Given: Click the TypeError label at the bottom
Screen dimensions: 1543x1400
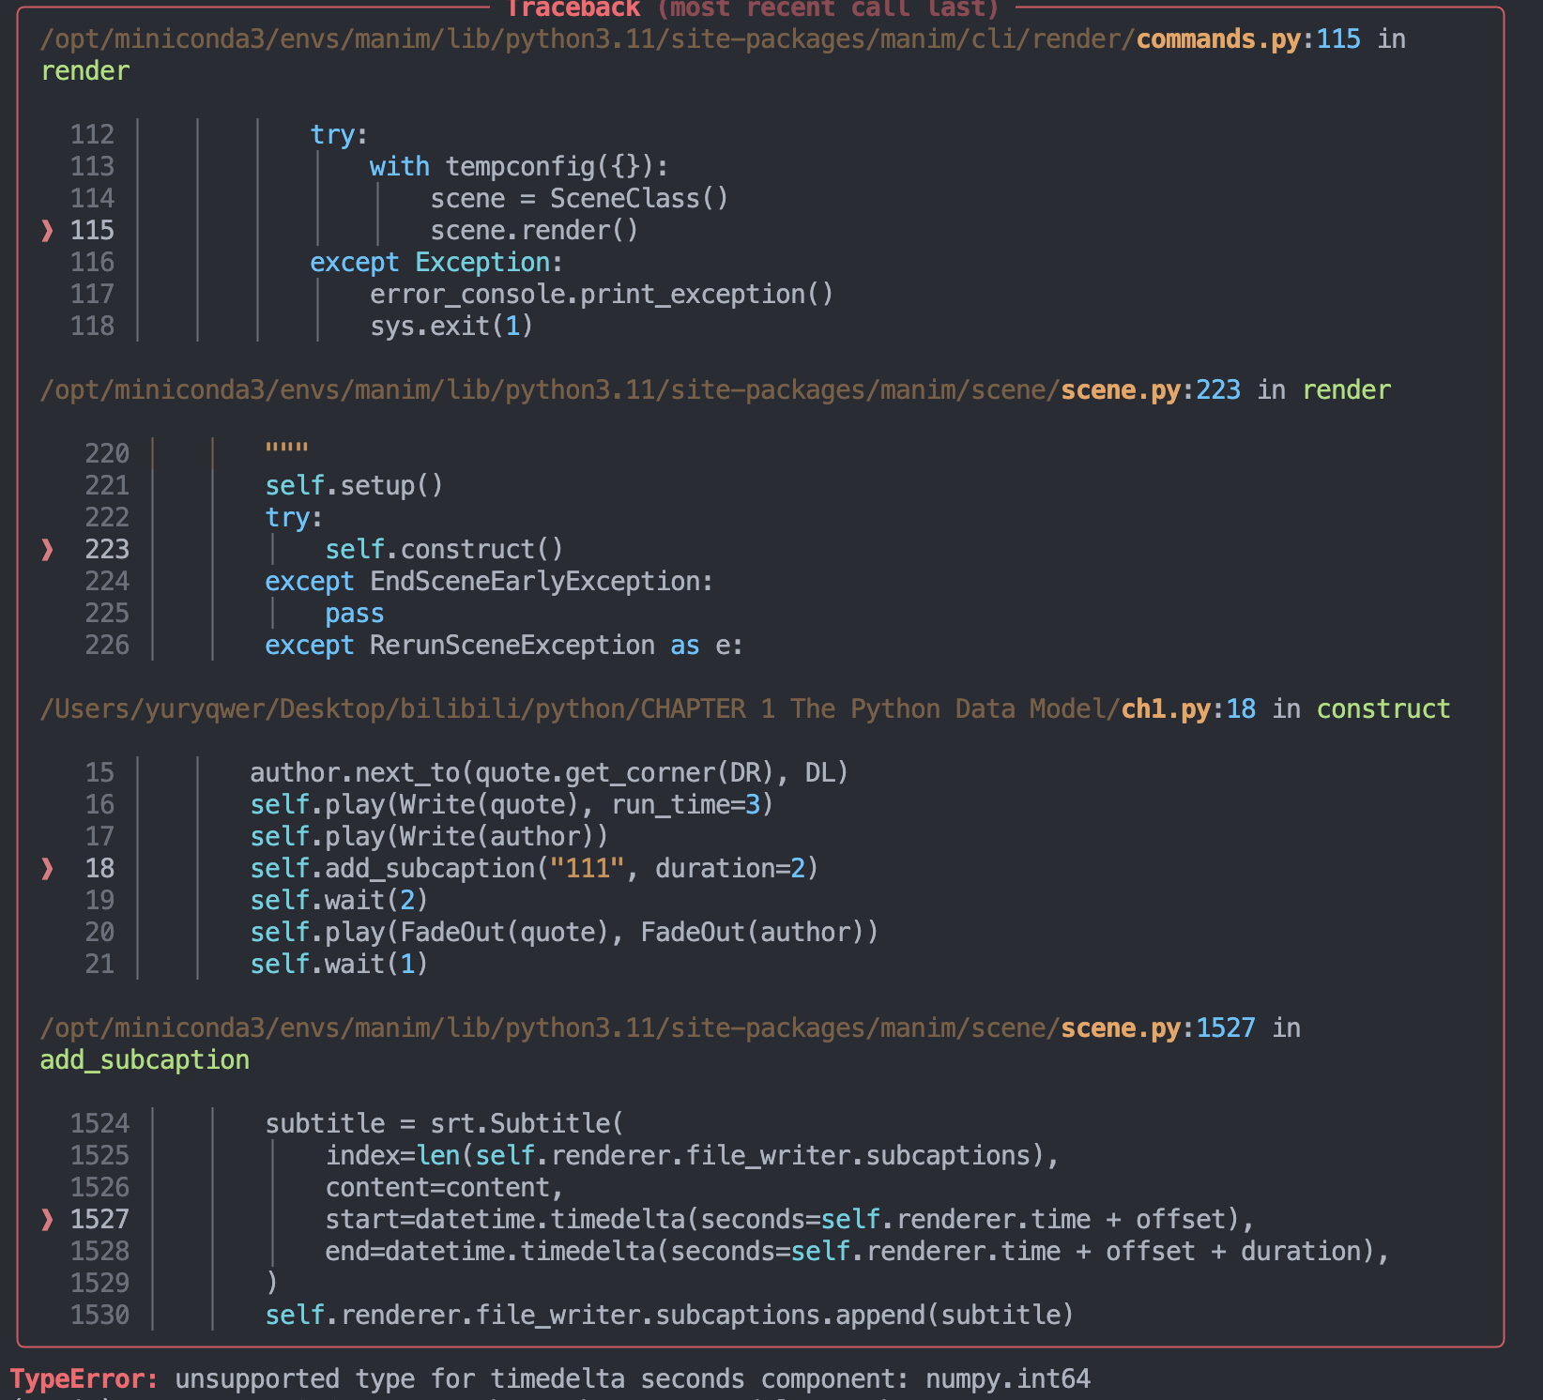Looking at the screenshot, I should (84, 1378).
